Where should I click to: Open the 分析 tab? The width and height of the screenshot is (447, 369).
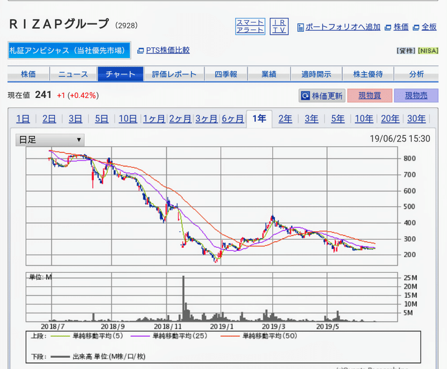(x=416, y=74)
